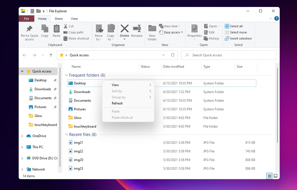Click the Copy icon in the ribbon
This screenshot has width=297, height=190.
(x=45, y=29)
